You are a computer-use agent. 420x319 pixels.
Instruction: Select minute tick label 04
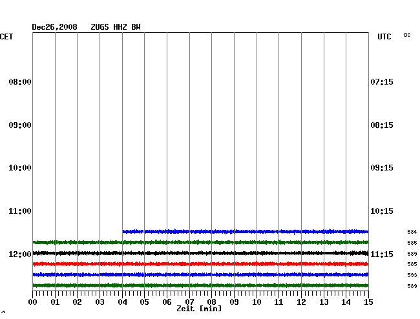(122, 302)
